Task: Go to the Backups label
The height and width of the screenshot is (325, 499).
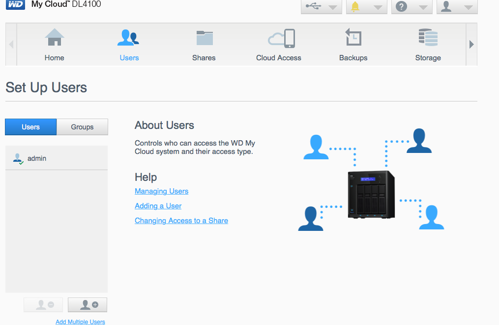Action: pos(353,58)
